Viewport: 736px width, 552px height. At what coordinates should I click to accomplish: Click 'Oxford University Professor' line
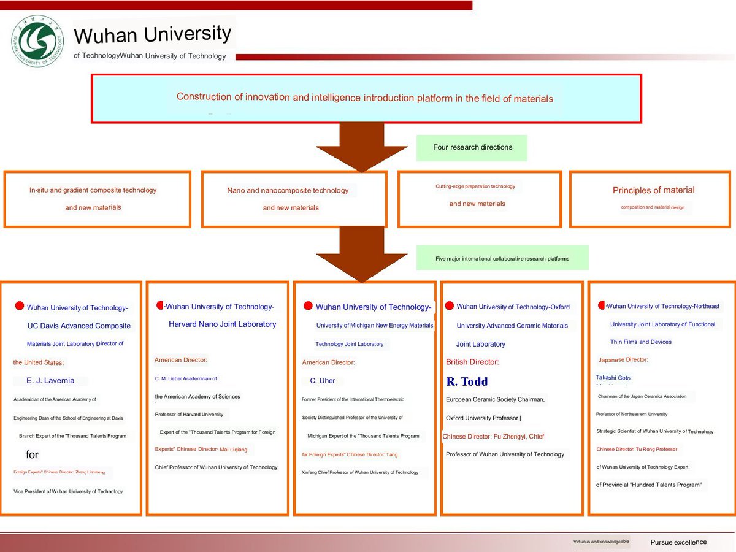coord(482,418)
